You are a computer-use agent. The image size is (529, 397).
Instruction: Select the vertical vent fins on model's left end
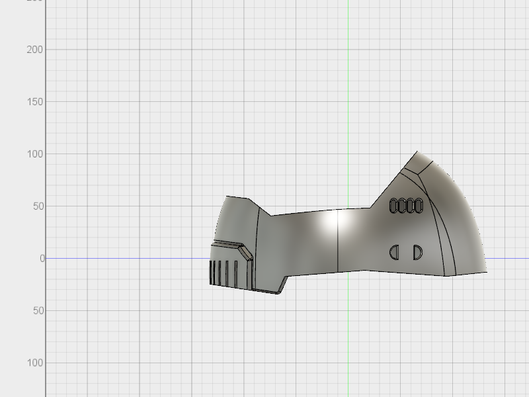tap(224, 273)
